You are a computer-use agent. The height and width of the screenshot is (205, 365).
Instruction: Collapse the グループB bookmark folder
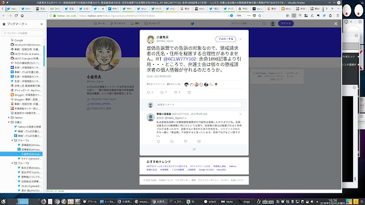pos(13,163)
